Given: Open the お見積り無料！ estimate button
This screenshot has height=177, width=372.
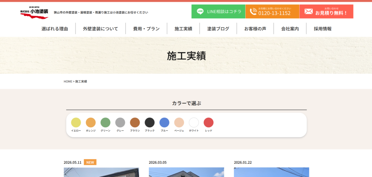Looking at the screenshot, I should click(327, 11).
